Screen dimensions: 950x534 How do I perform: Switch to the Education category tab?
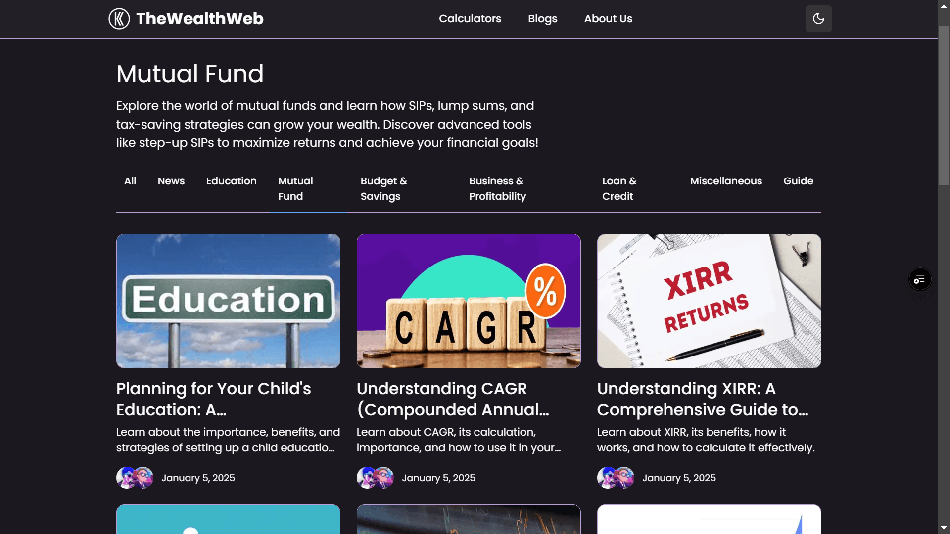coord(231,181)
